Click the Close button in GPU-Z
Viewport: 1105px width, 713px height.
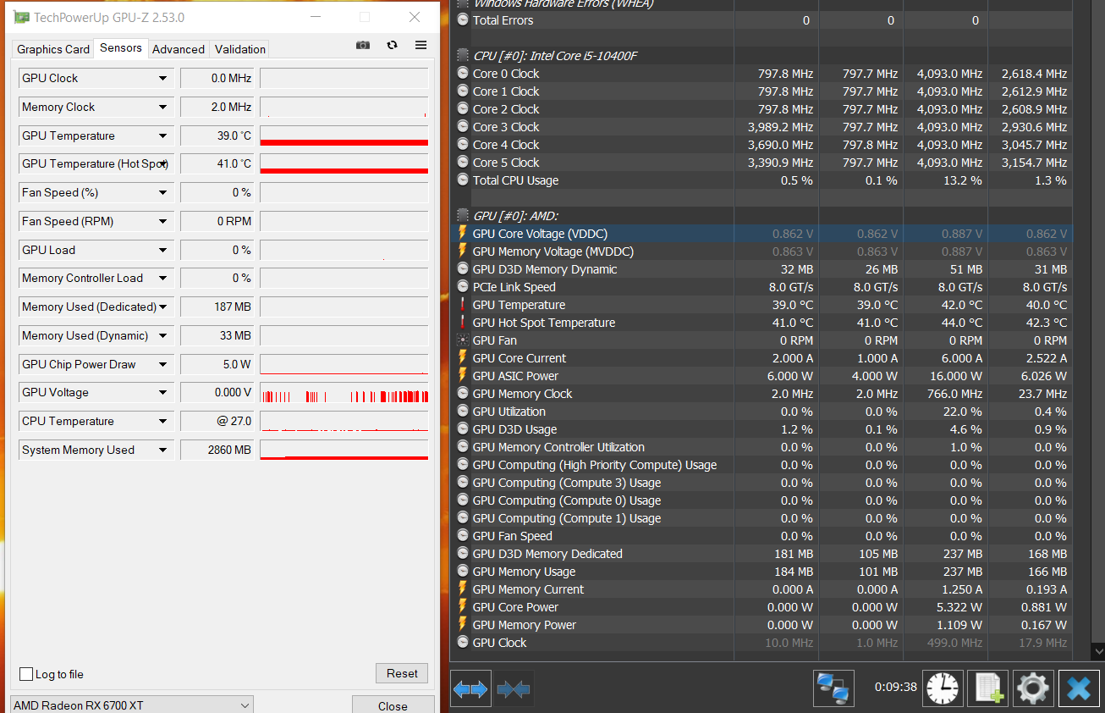393,705
